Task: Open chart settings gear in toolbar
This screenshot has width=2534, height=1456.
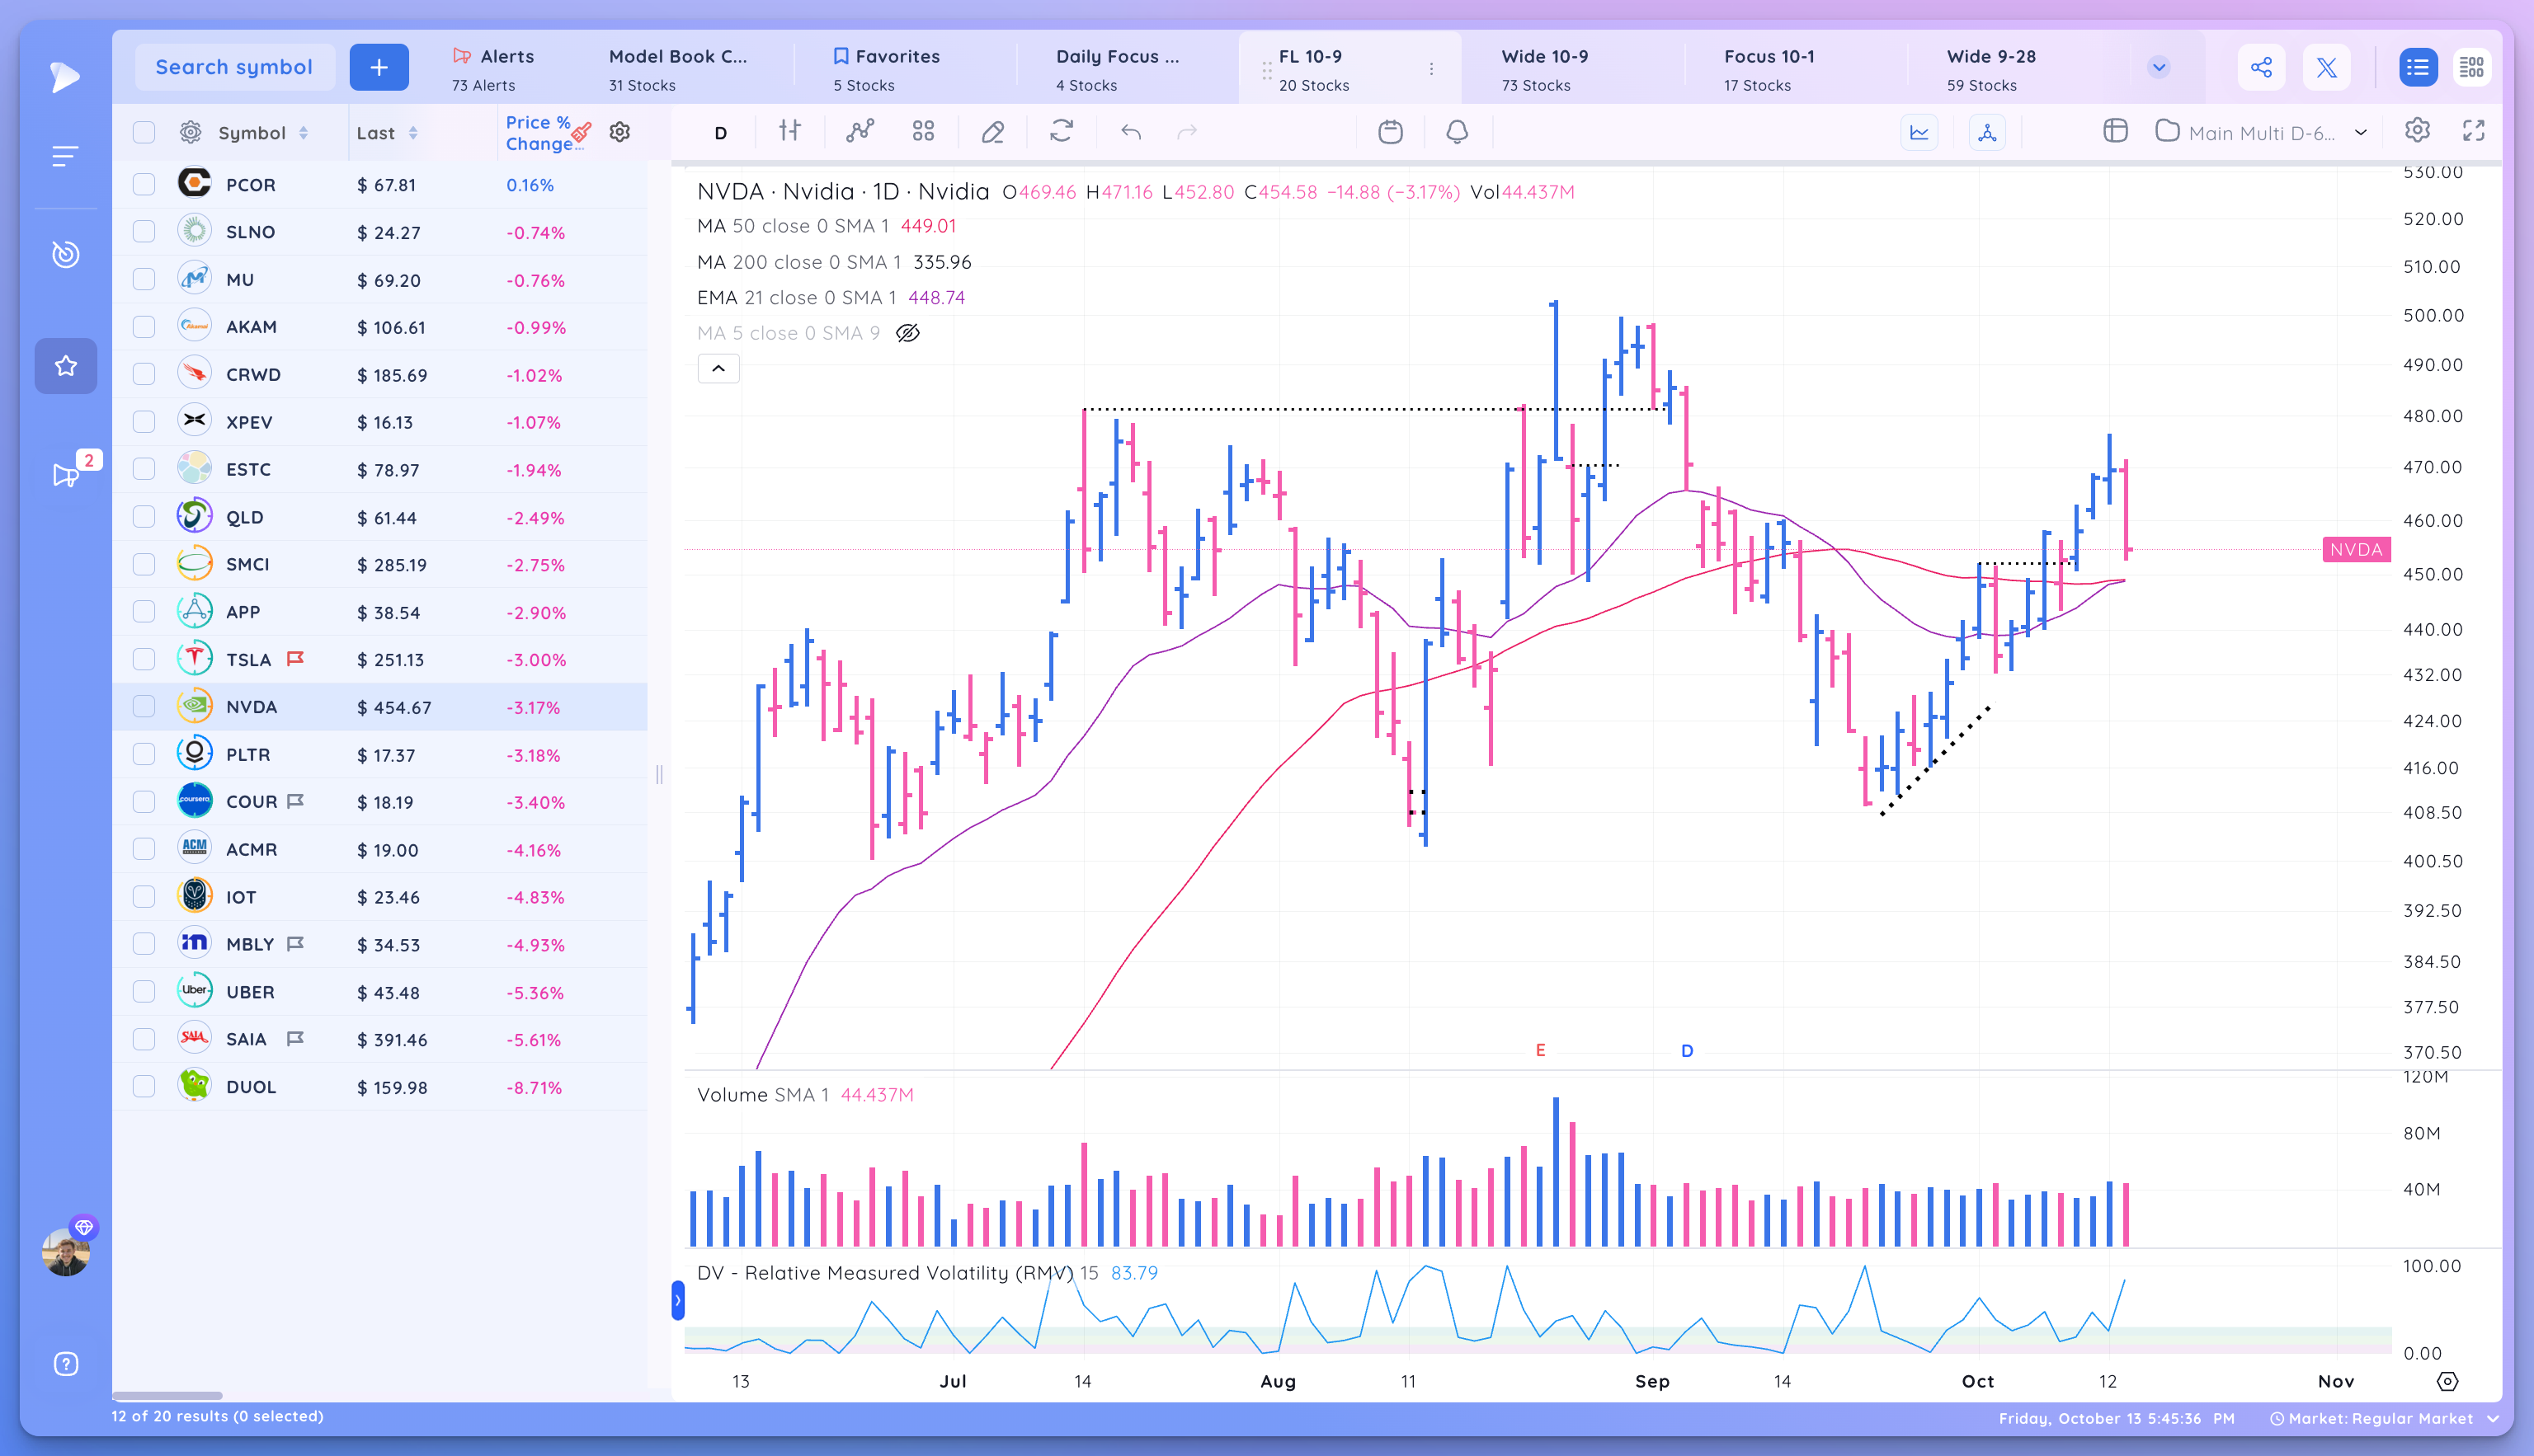Action: click(x=2417, y=130)
